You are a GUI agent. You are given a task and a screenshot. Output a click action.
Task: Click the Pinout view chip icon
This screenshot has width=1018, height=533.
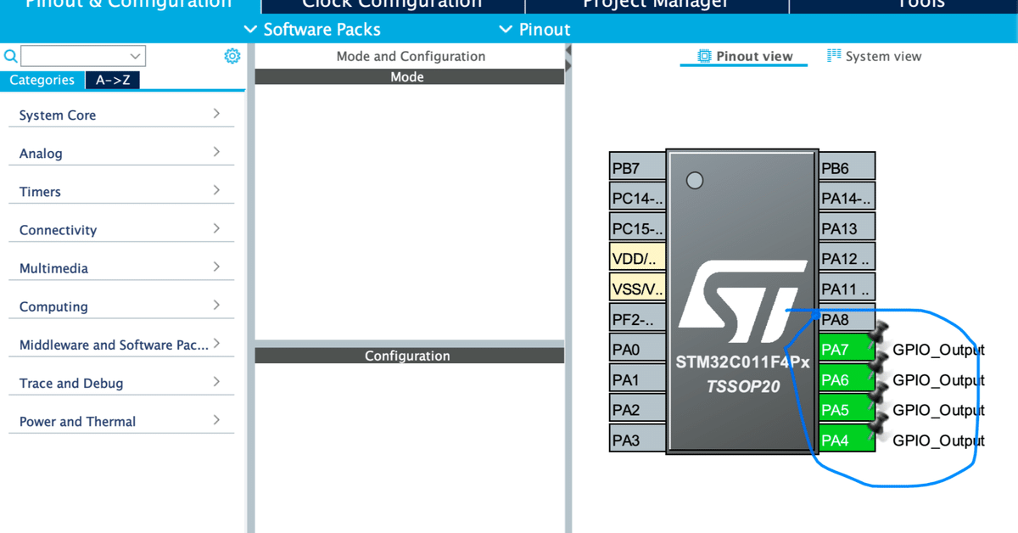[704, 56]
